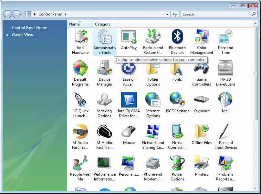Image resolution: width=261 pixels, height=194 pixels.
Task: Open Network and Sharing Center
Action: [153, 137]
